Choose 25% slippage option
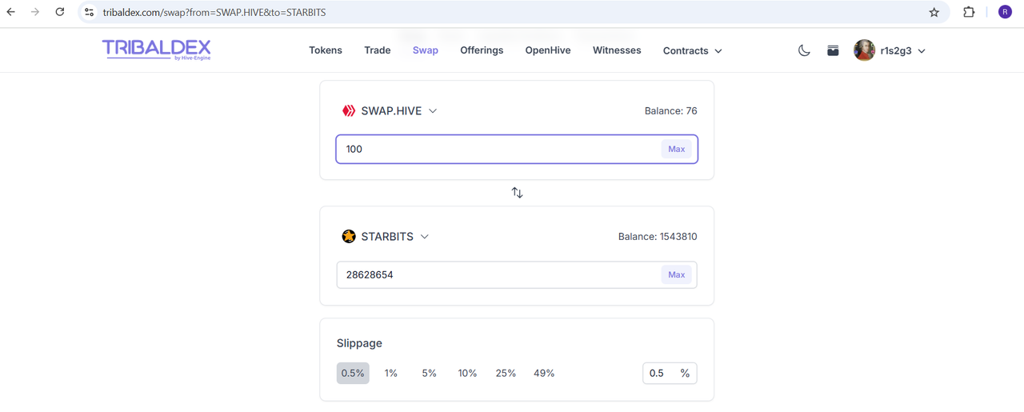 pos(506,373)
